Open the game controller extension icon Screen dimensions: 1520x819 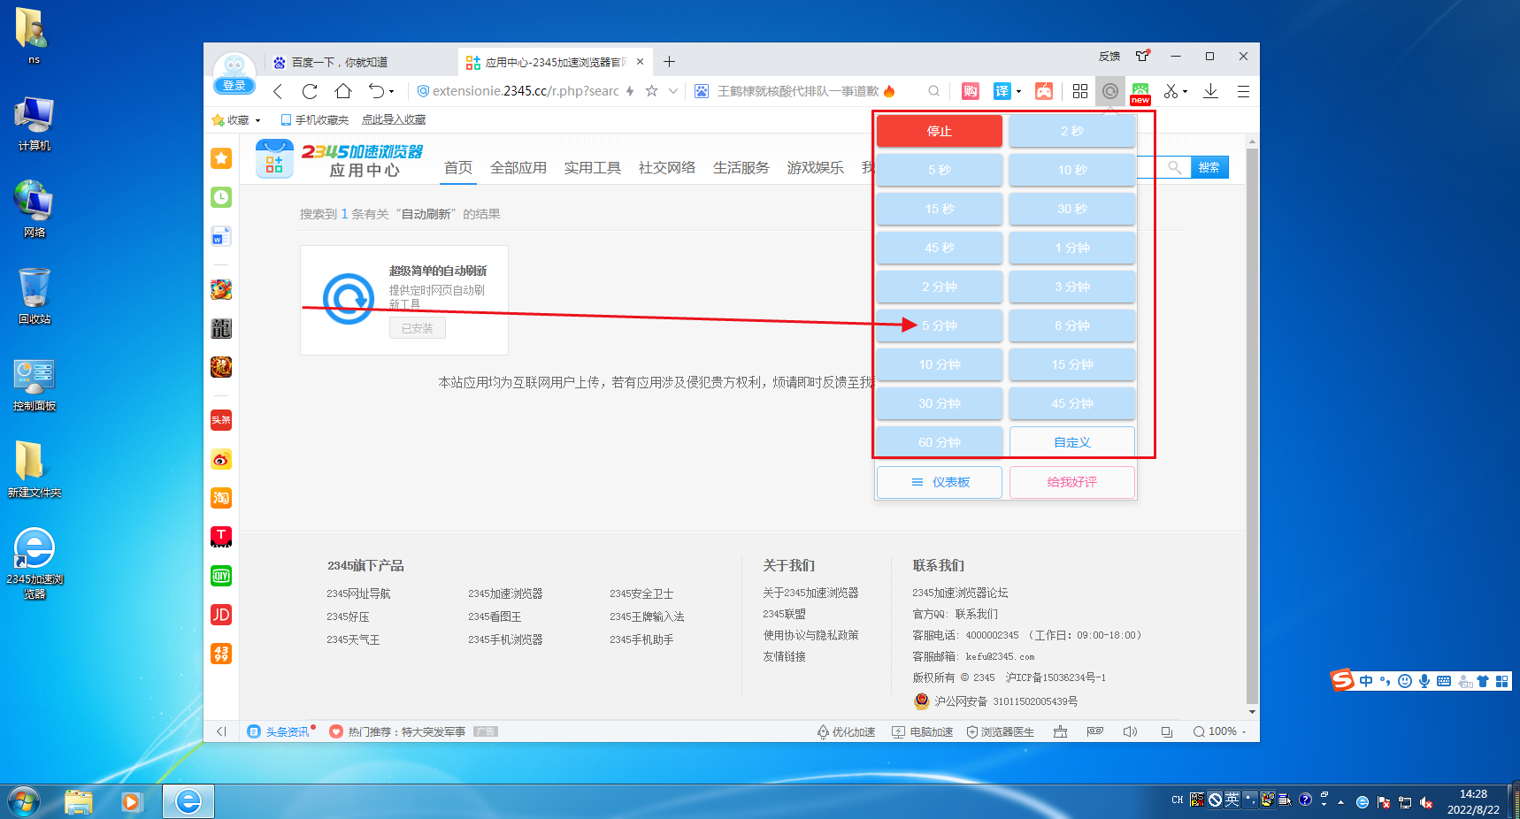1044,91
